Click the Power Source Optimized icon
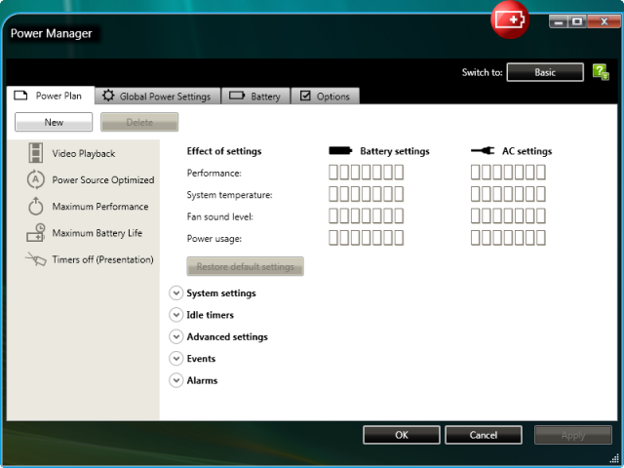The image size is (624, 468). [x=35, y=179]
